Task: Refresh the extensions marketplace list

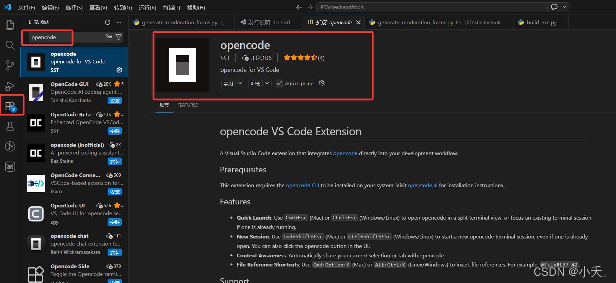Action: tap(108, 22)
